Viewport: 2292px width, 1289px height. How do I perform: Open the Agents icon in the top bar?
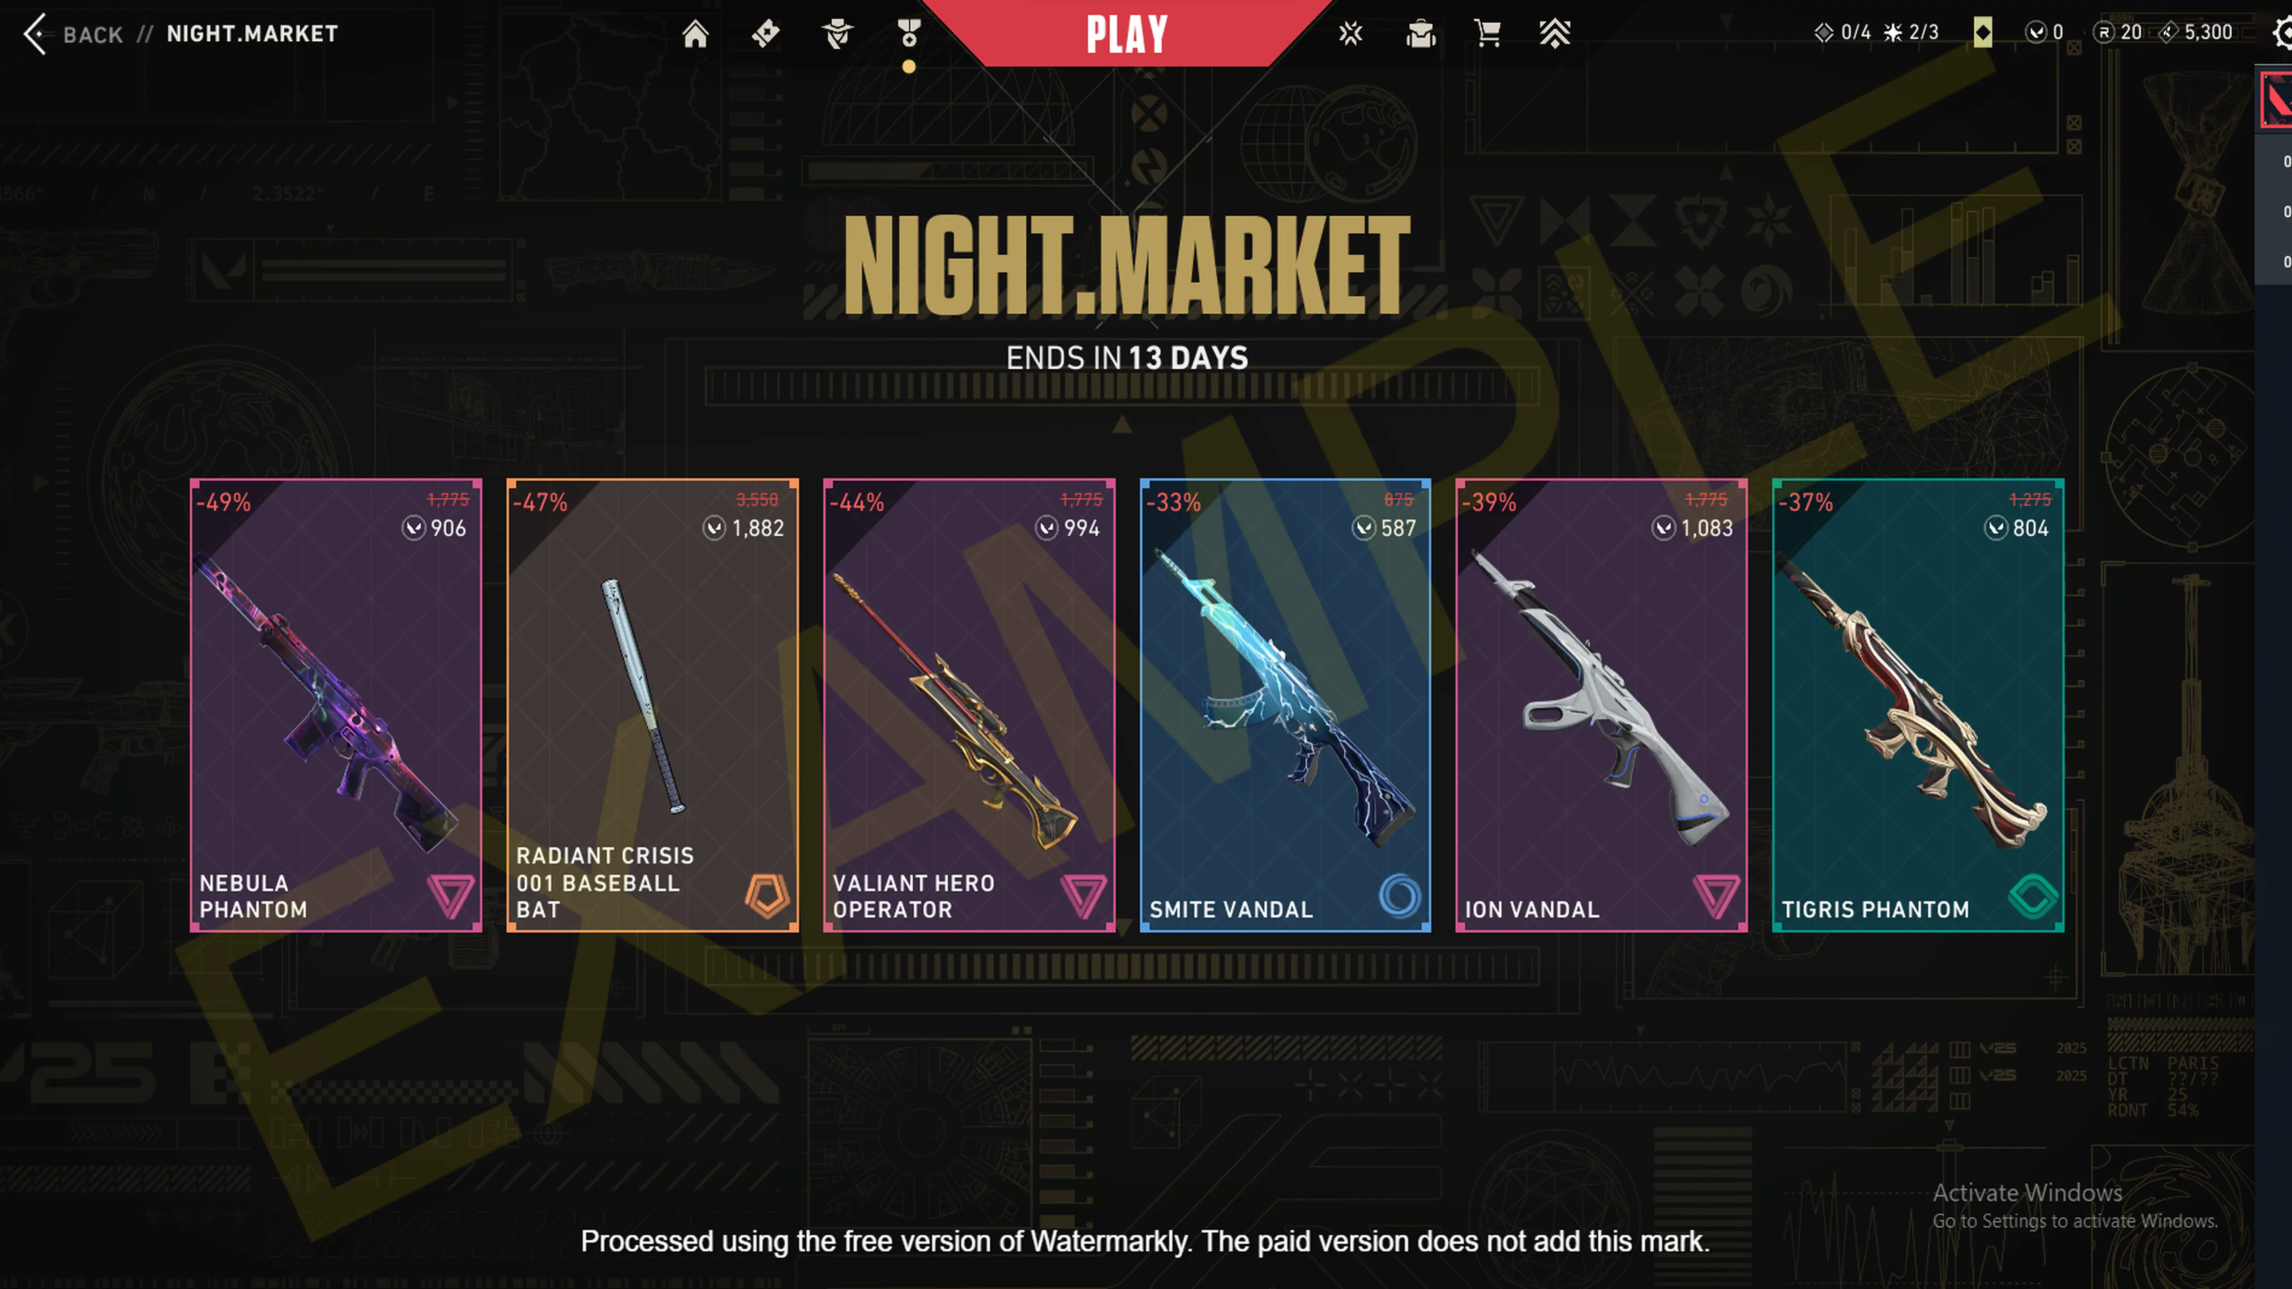click(837, 34)
